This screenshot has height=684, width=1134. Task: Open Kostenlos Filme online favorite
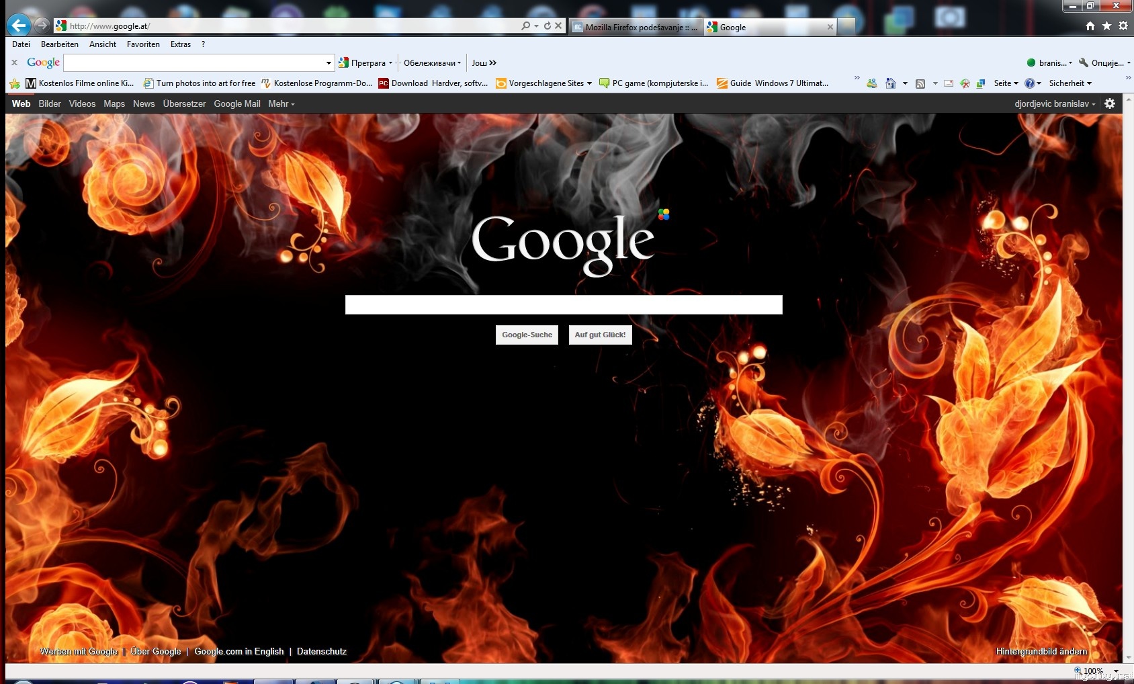tap(80, 83)
